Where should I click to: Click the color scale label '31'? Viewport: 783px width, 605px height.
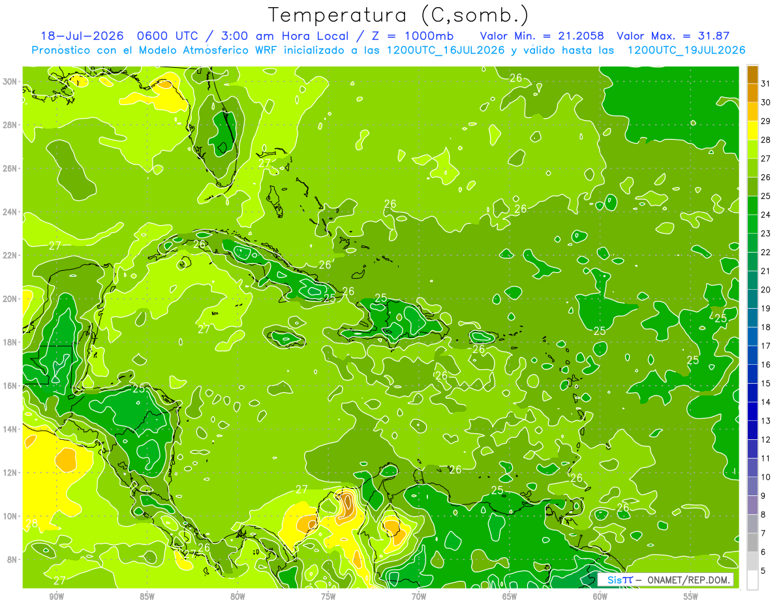pos(766,83)
